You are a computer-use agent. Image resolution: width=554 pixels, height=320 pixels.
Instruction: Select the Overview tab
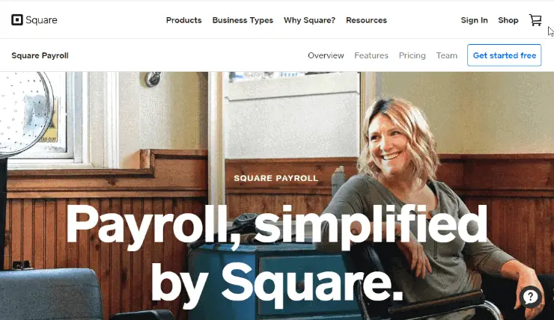[x=326, y=55]
